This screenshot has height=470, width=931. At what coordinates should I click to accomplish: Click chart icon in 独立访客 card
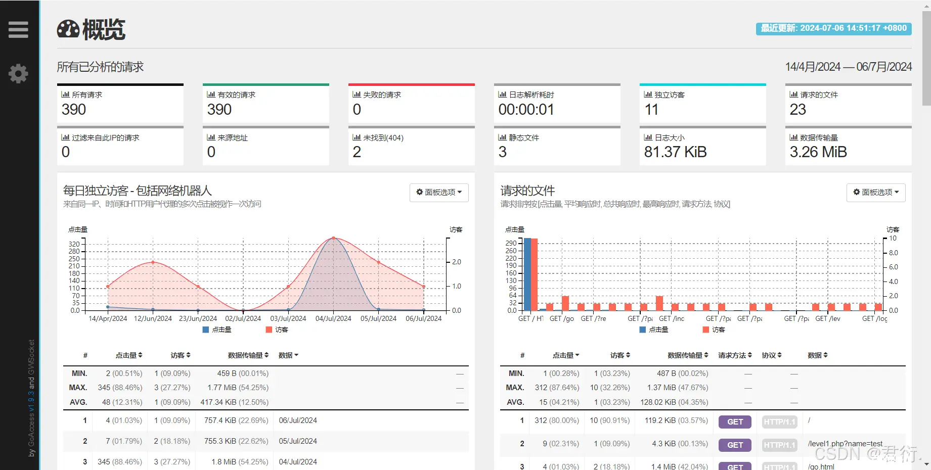coord(648,95)
